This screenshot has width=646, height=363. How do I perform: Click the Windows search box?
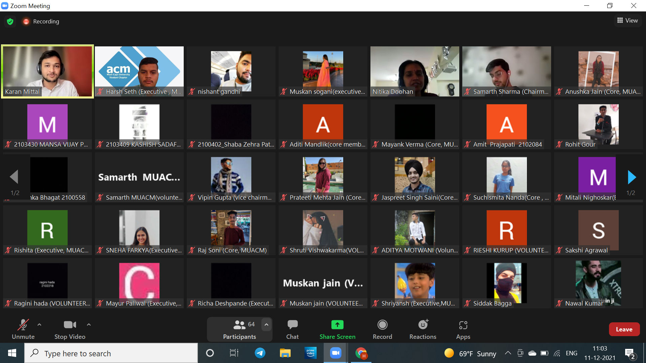coord(111,353)
